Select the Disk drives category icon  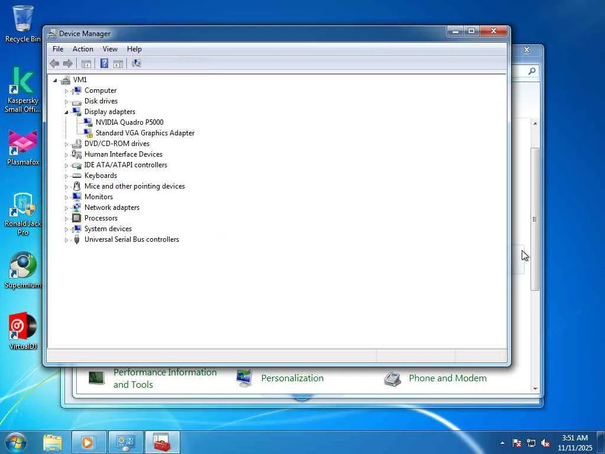point(77,102)
